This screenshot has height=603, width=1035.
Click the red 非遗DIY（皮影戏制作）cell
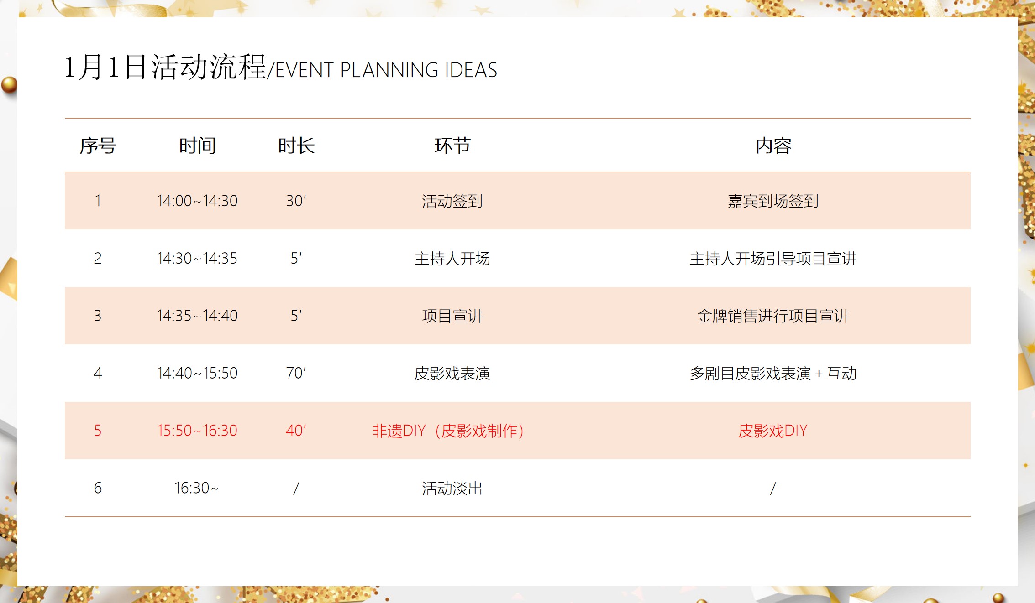coord(448,431)
